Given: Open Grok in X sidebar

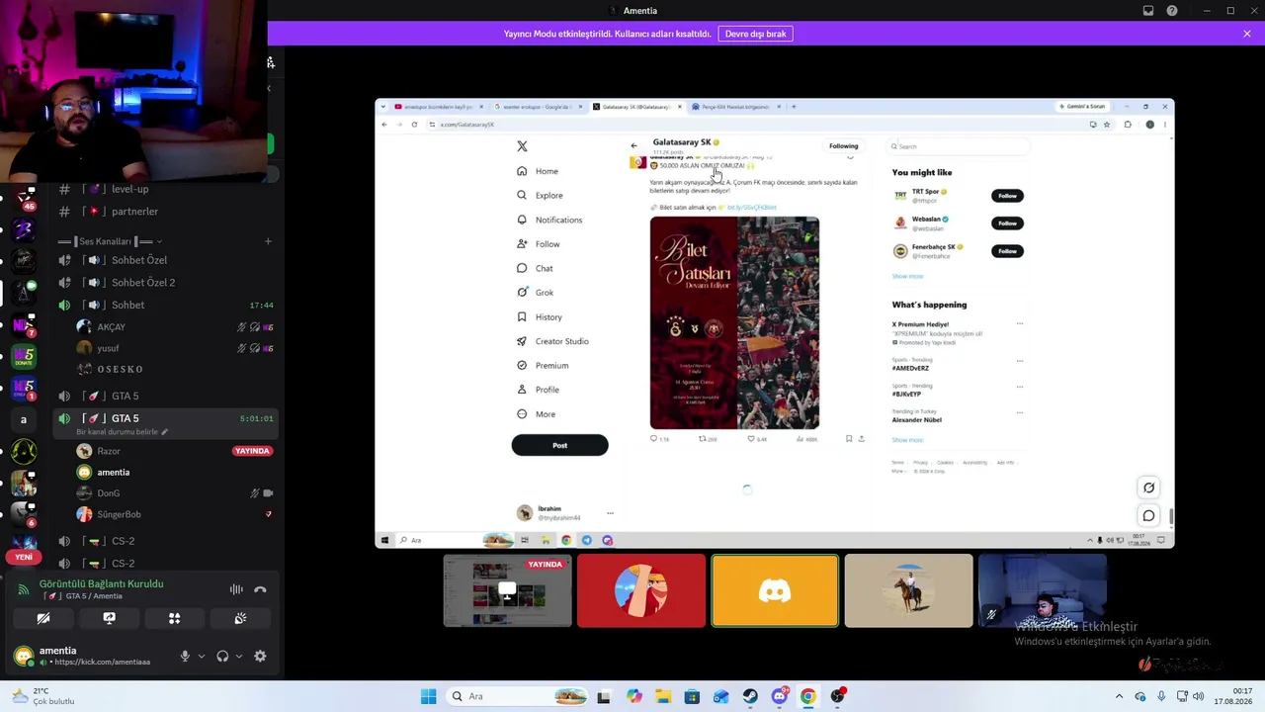Looking at the screenshot, I should click(535, 293).
